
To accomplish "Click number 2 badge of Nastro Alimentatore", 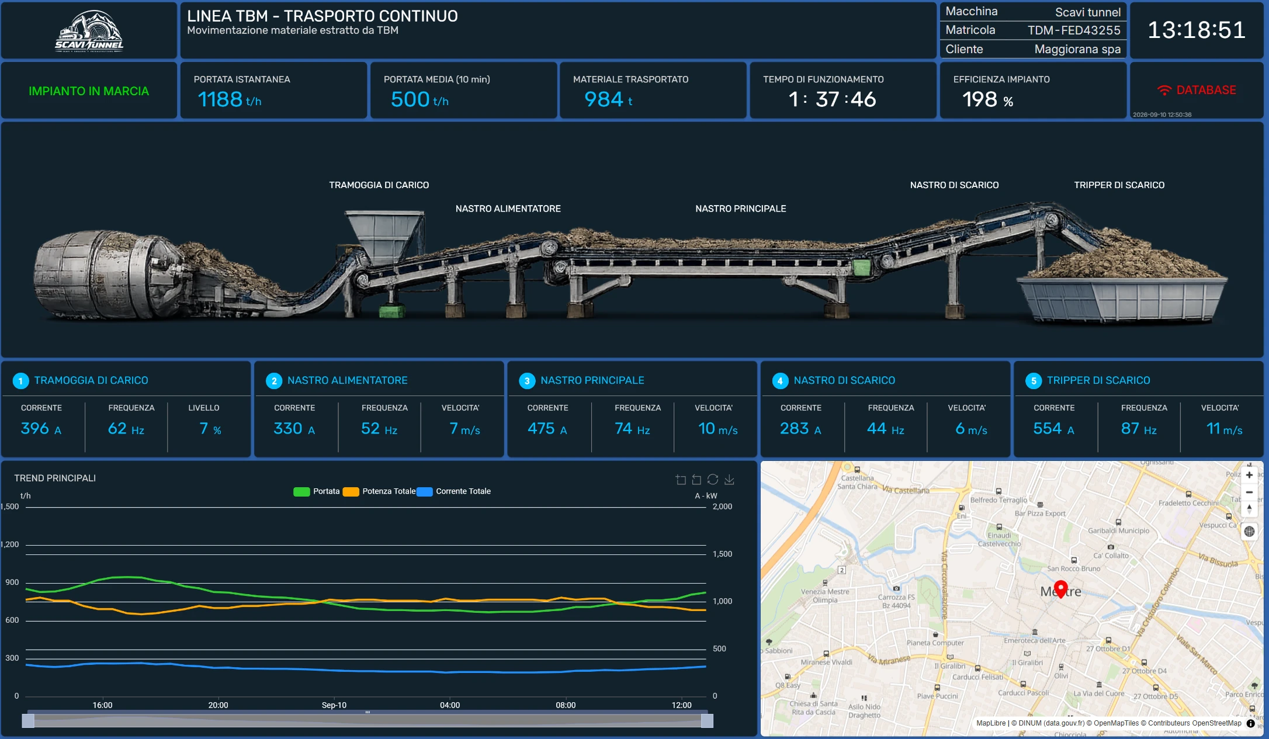I will pyautogui.click(x=274, y=381).
